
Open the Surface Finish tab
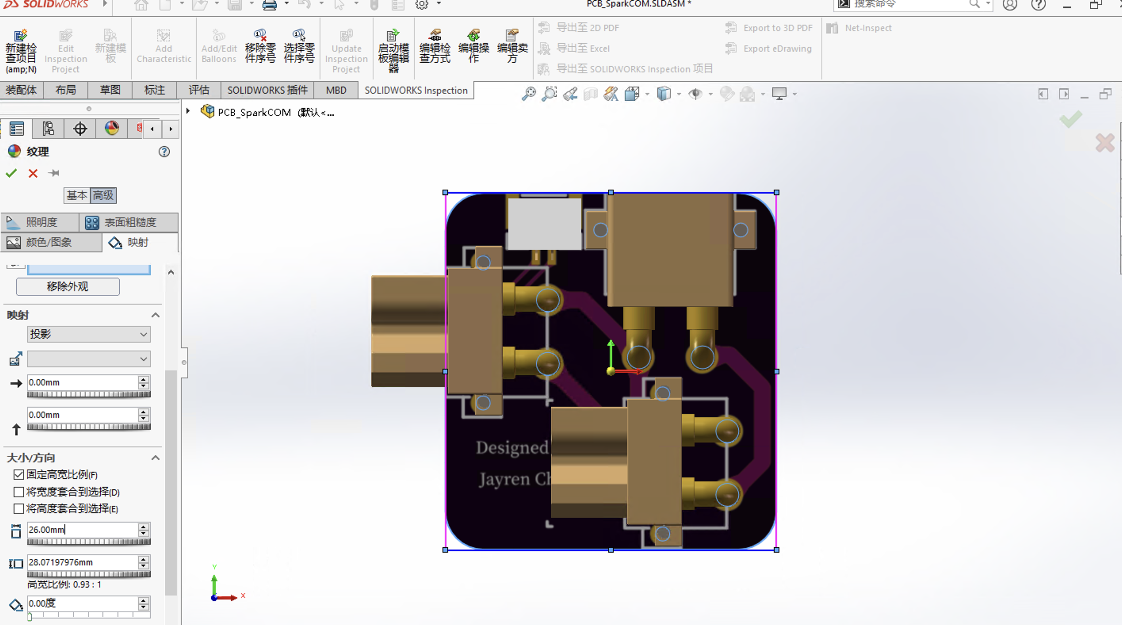(x=129, y=222)
